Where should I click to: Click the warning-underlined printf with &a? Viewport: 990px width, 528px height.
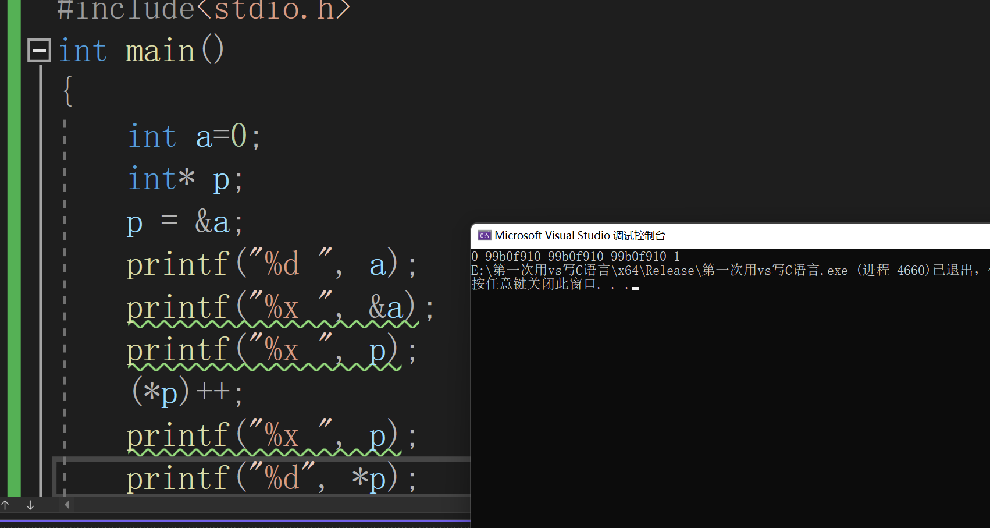point(280,308)
